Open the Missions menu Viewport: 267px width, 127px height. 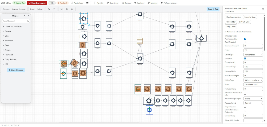coord(152,3)
